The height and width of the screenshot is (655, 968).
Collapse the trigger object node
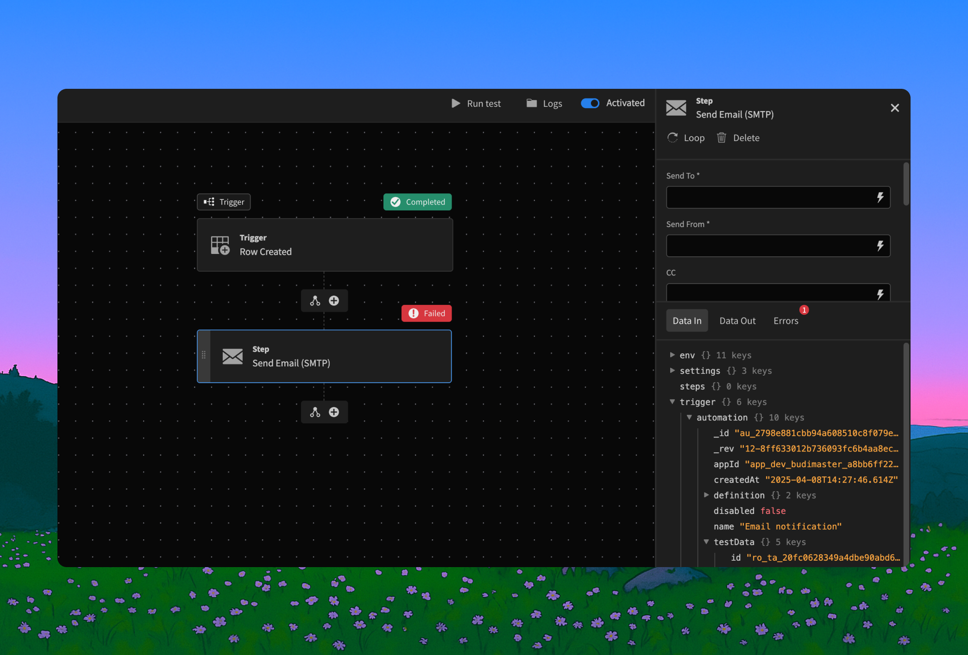click(672, 402)
